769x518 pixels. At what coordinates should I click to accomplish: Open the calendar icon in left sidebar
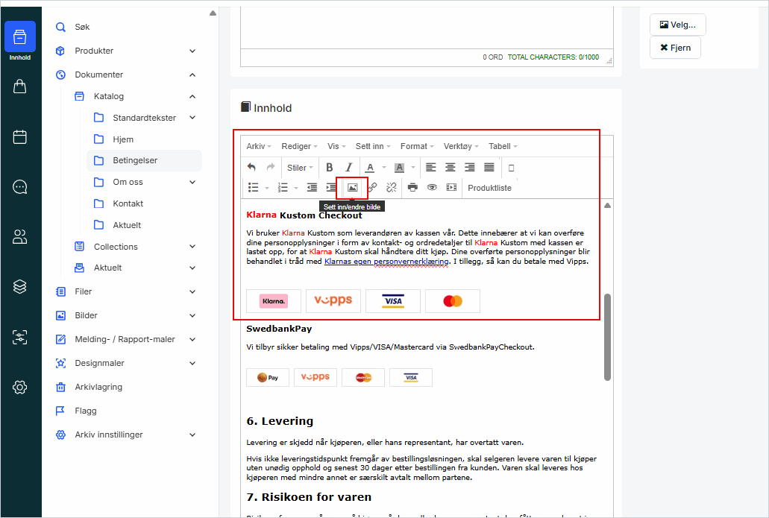pos(20,137)
